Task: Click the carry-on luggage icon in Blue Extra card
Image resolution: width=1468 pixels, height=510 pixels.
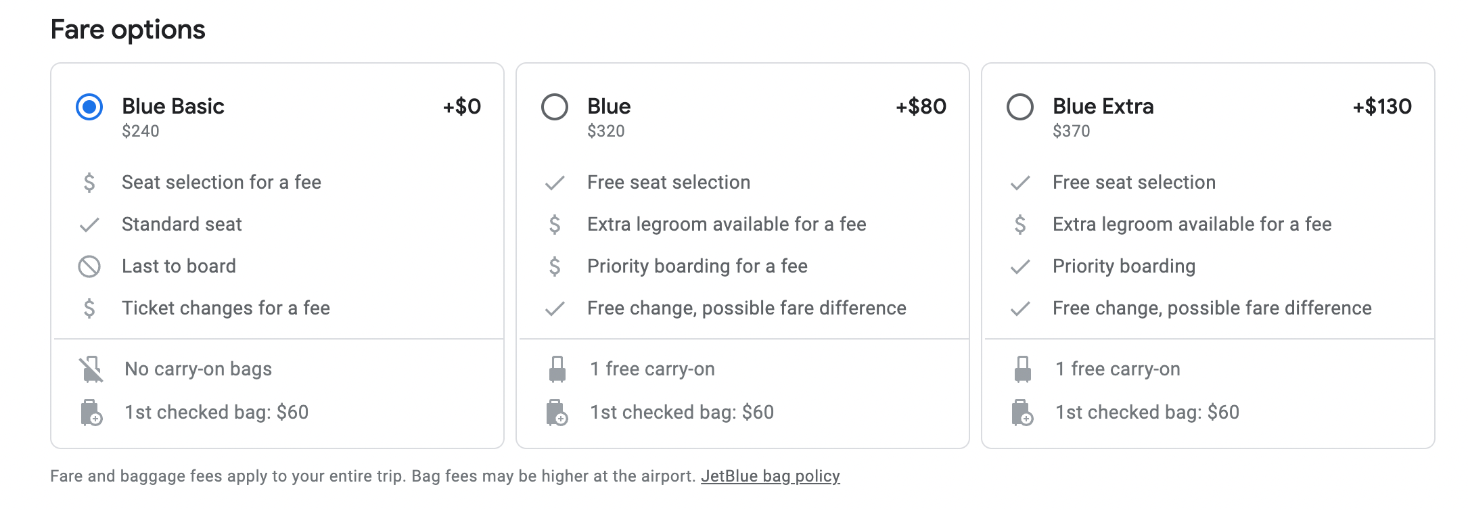Action: point(1022,369)
